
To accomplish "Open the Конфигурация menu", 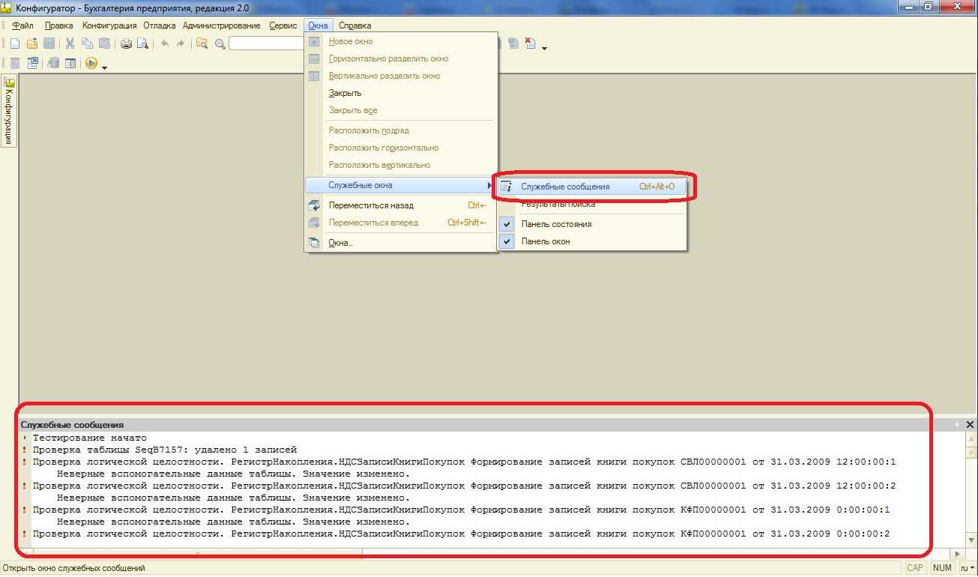I will pos(109,25).
